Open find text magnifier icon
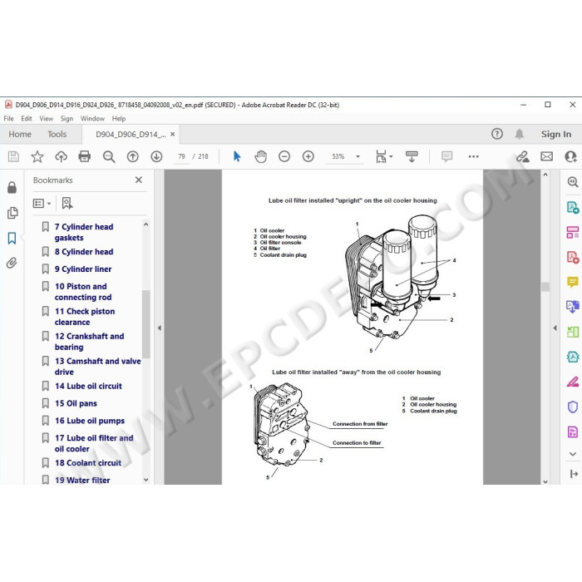Screen dimensions: 582x582 click(x=109, y=156)
